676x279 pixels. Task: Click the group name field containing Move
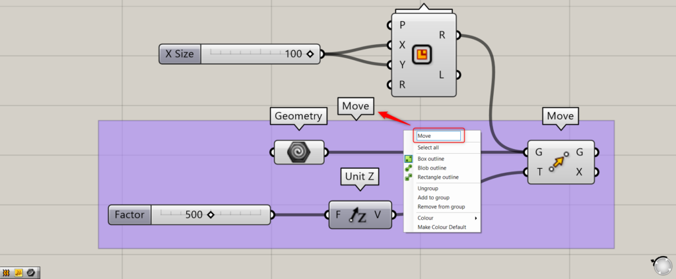point(438,136)
